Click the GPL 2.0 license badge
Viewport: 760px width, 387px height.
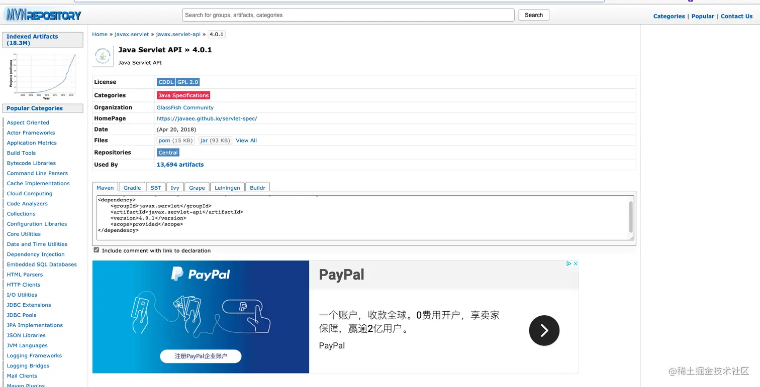click(188, 82)
